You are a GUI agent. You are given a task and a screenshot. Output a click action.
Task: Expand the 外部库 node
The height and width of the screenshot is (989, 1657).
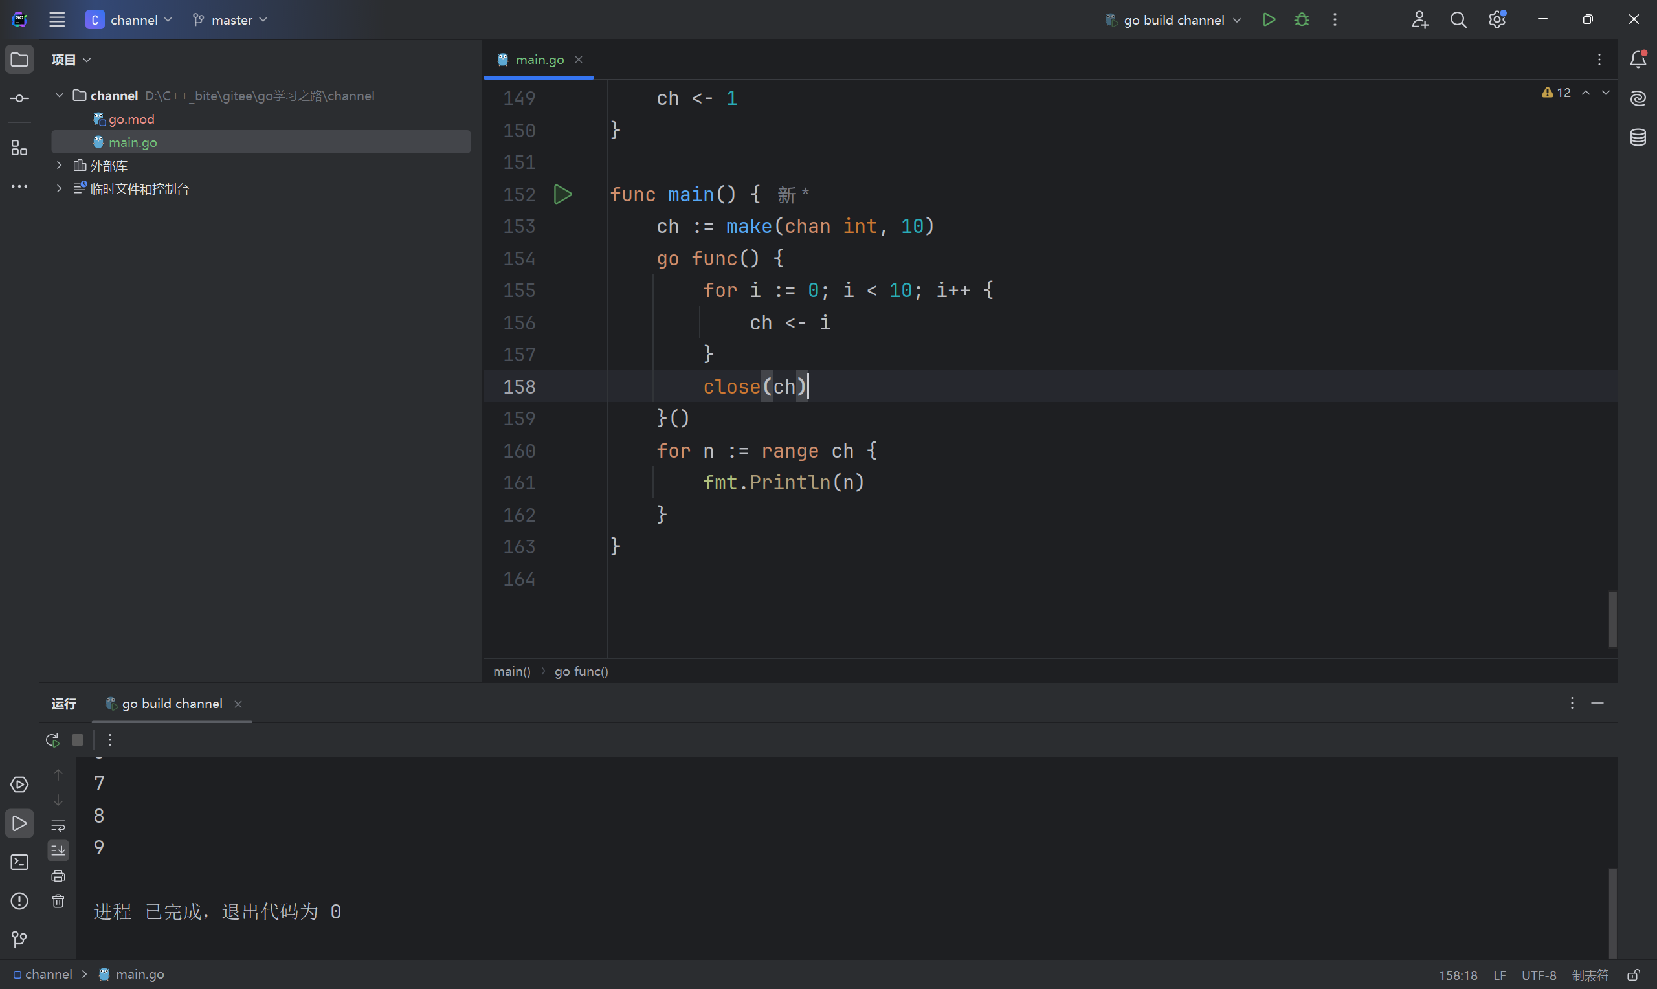(x=60, y=165)
